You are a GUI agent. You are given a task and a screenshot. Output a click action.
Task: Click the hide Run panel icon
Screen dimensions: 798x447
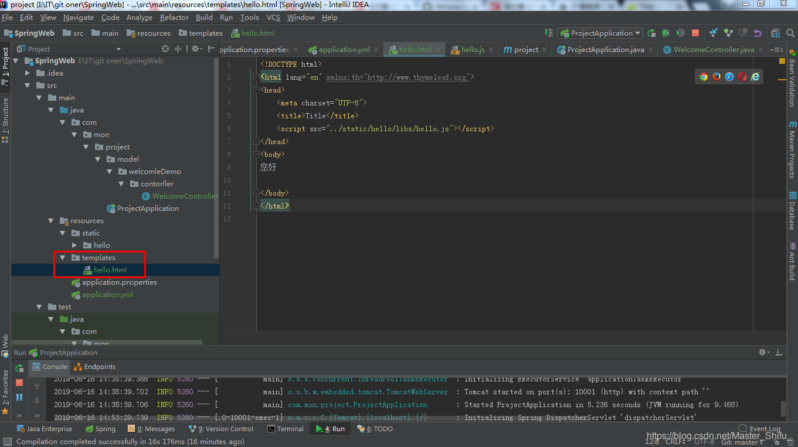click(x=779, y=353)
